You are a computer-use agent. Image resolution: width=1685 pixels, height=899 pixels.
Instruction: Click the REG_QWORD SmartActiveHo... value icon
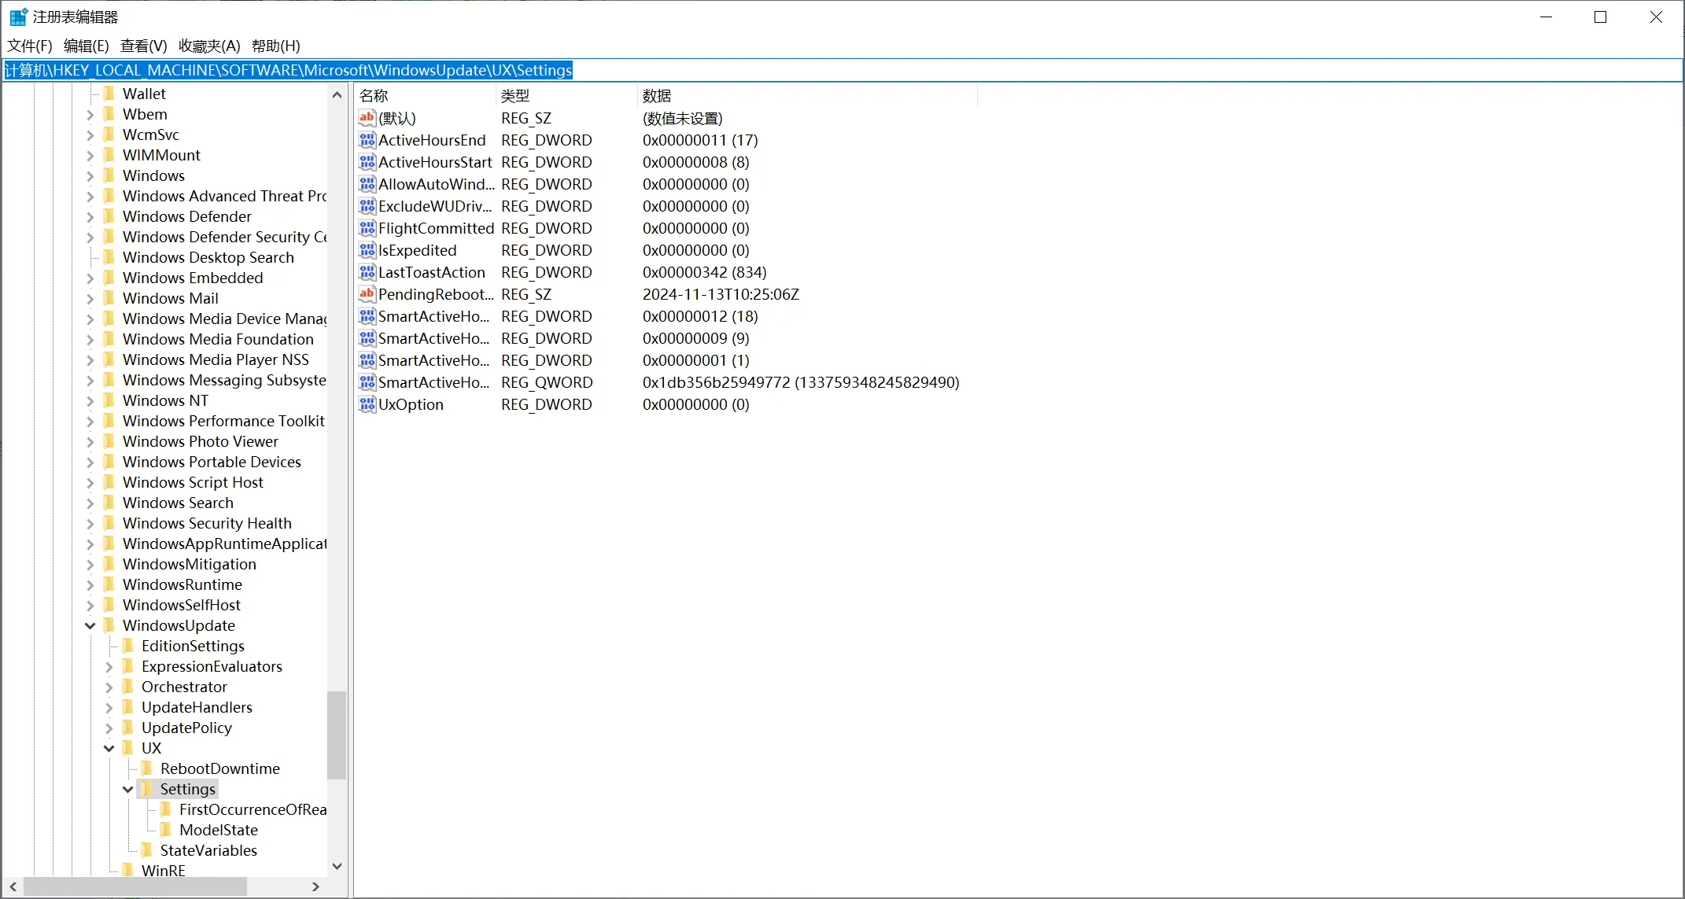click(367, 382)
